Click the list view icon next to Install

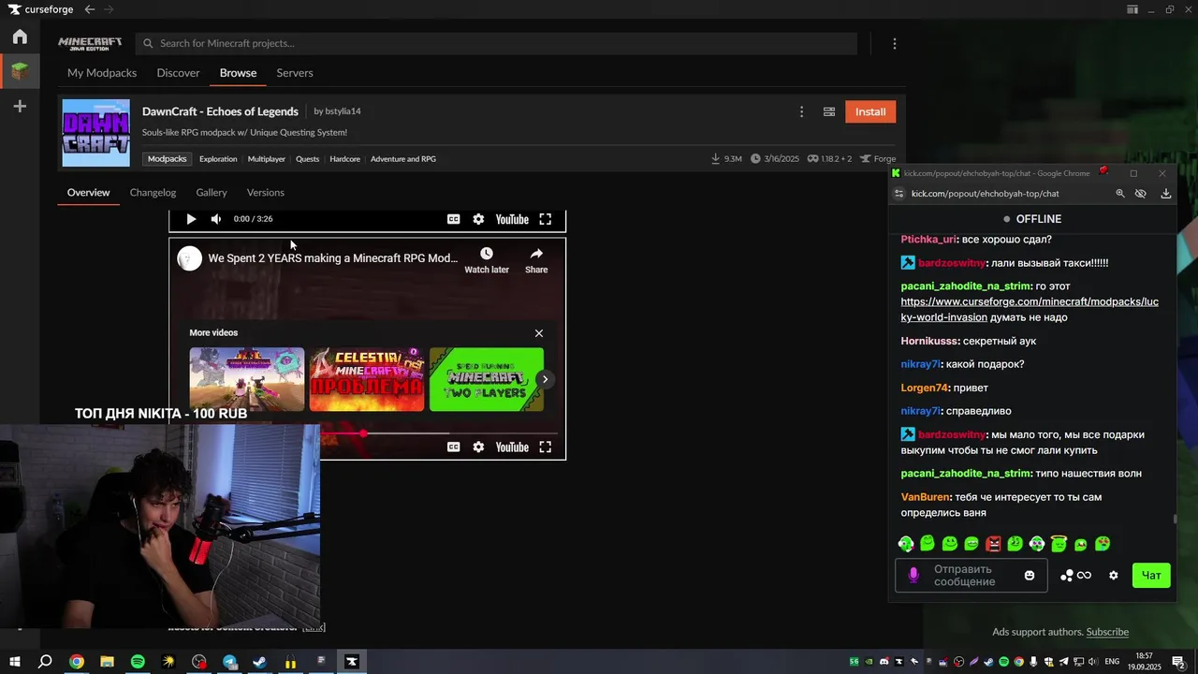pyautogui.click(x=829, y=112)
